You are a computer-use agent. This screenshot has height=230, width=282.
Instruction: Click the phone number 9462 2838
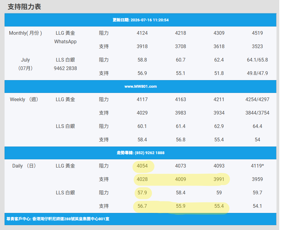point(65,68)
